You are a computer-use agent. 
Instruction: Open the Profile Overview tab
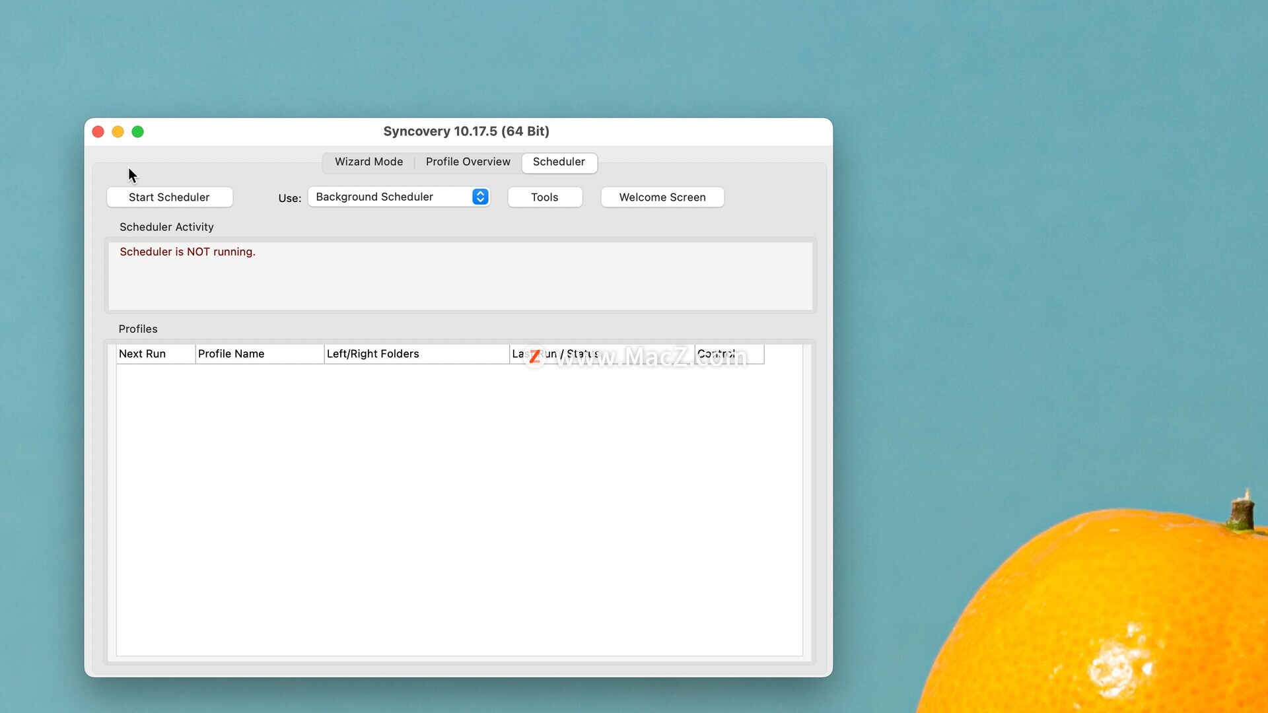[468, 162]
